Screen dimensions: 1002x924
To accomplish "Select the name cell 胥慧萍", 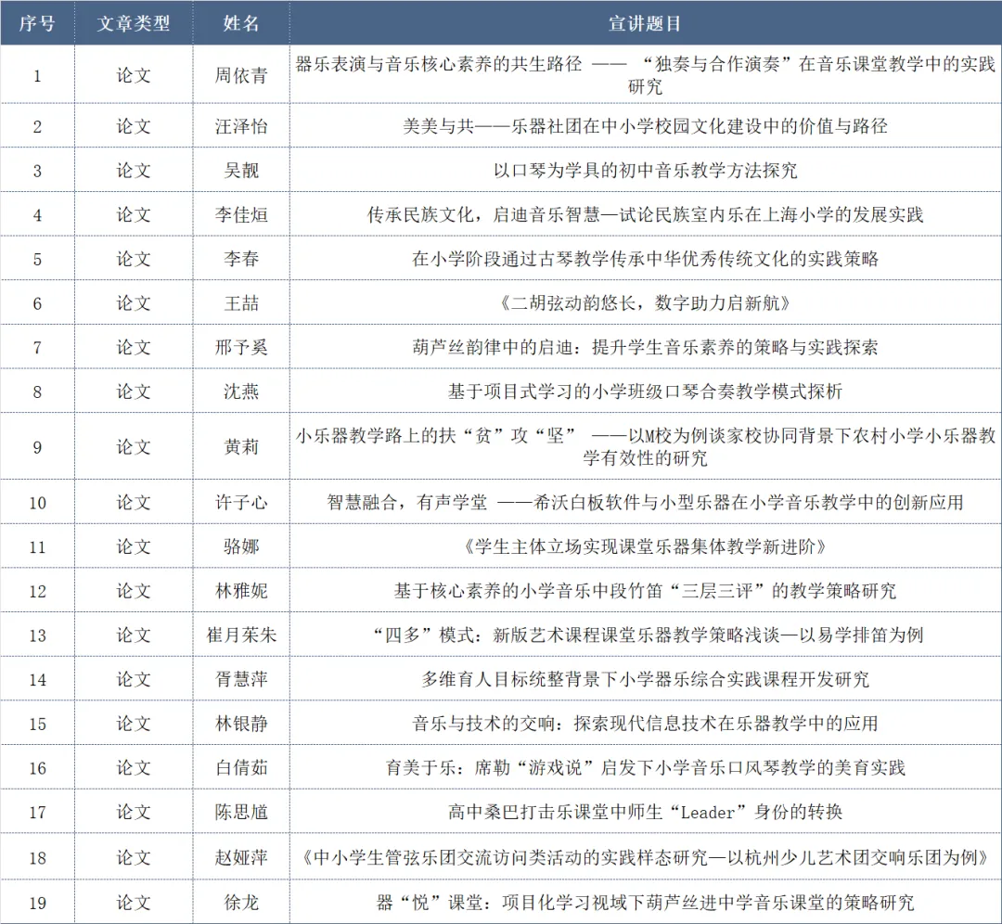I will click(x=241, y=679).
